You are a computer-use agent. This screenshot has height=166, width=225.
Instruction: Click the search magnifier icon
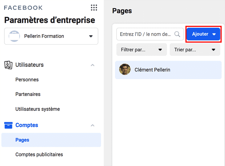tap(177, 34)
